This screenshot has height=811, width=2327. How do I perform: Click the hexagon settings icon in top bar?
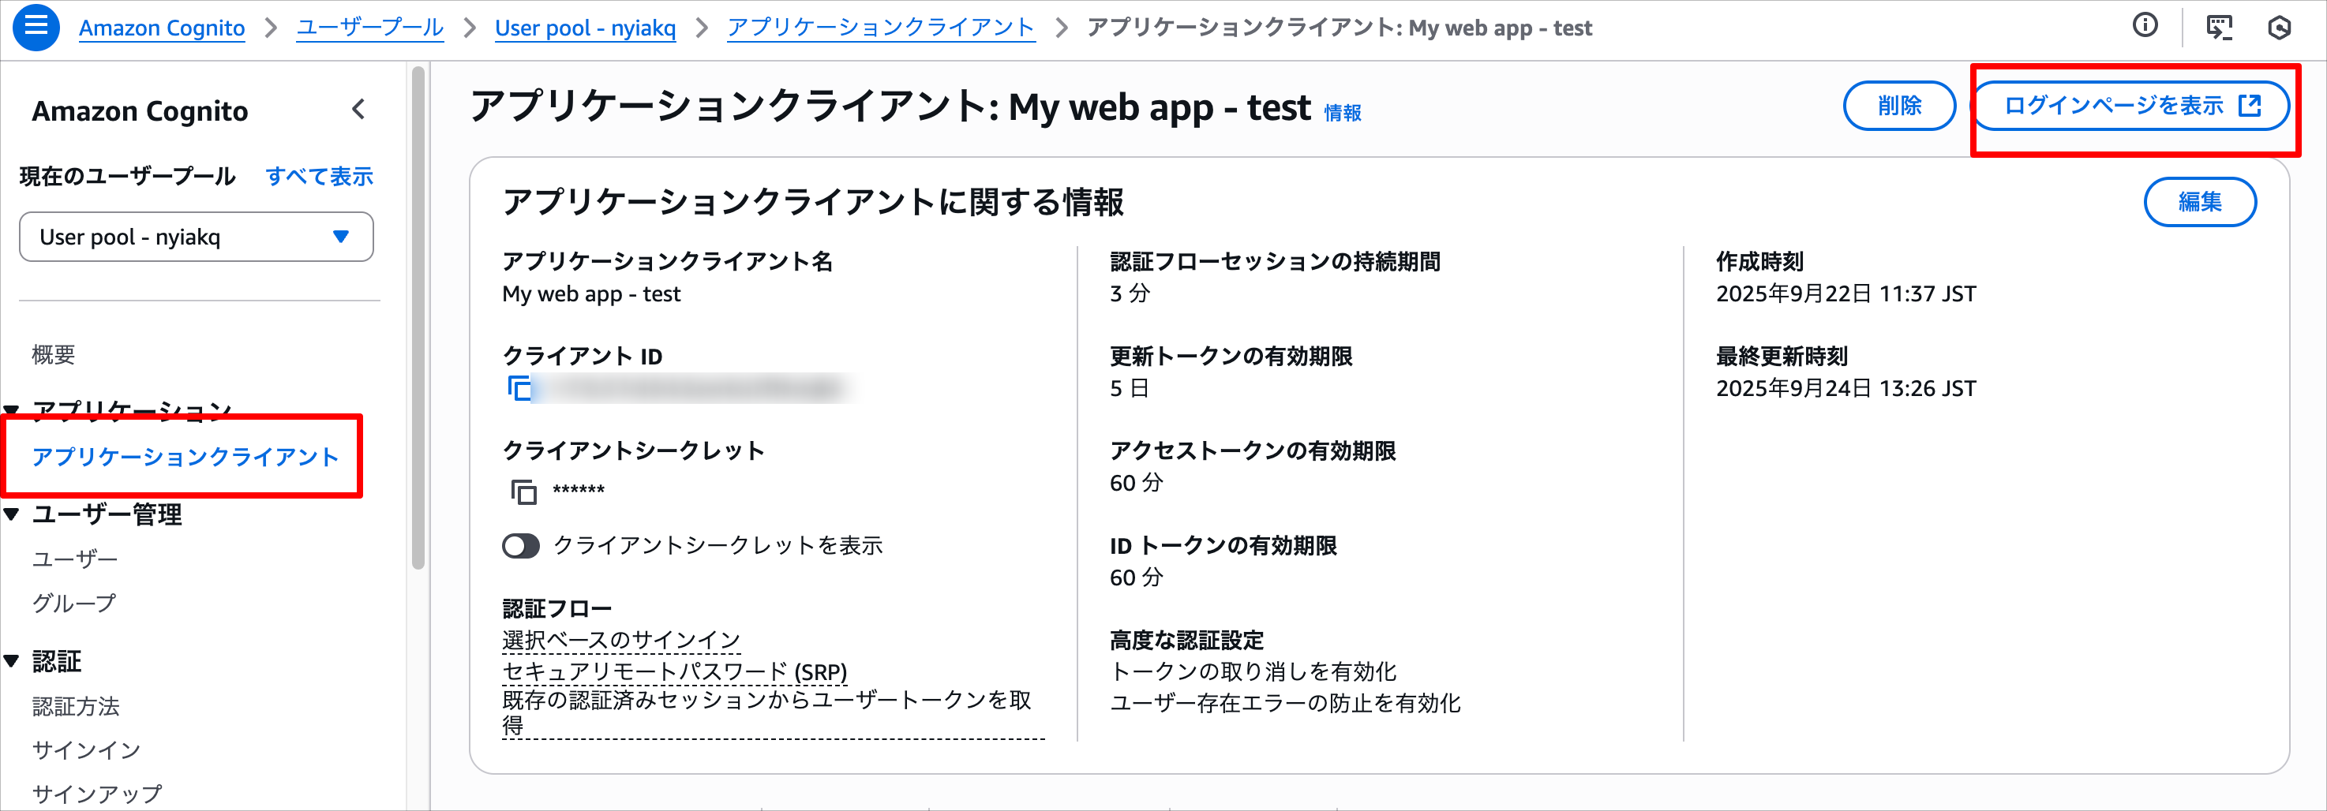point(2279,27)
